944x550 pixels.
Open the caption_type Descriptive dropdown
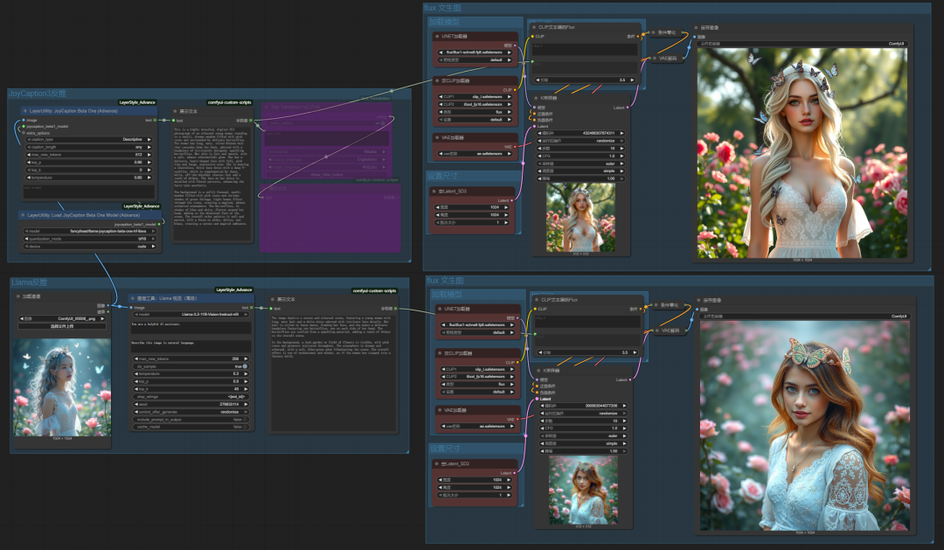coord(88,139)
